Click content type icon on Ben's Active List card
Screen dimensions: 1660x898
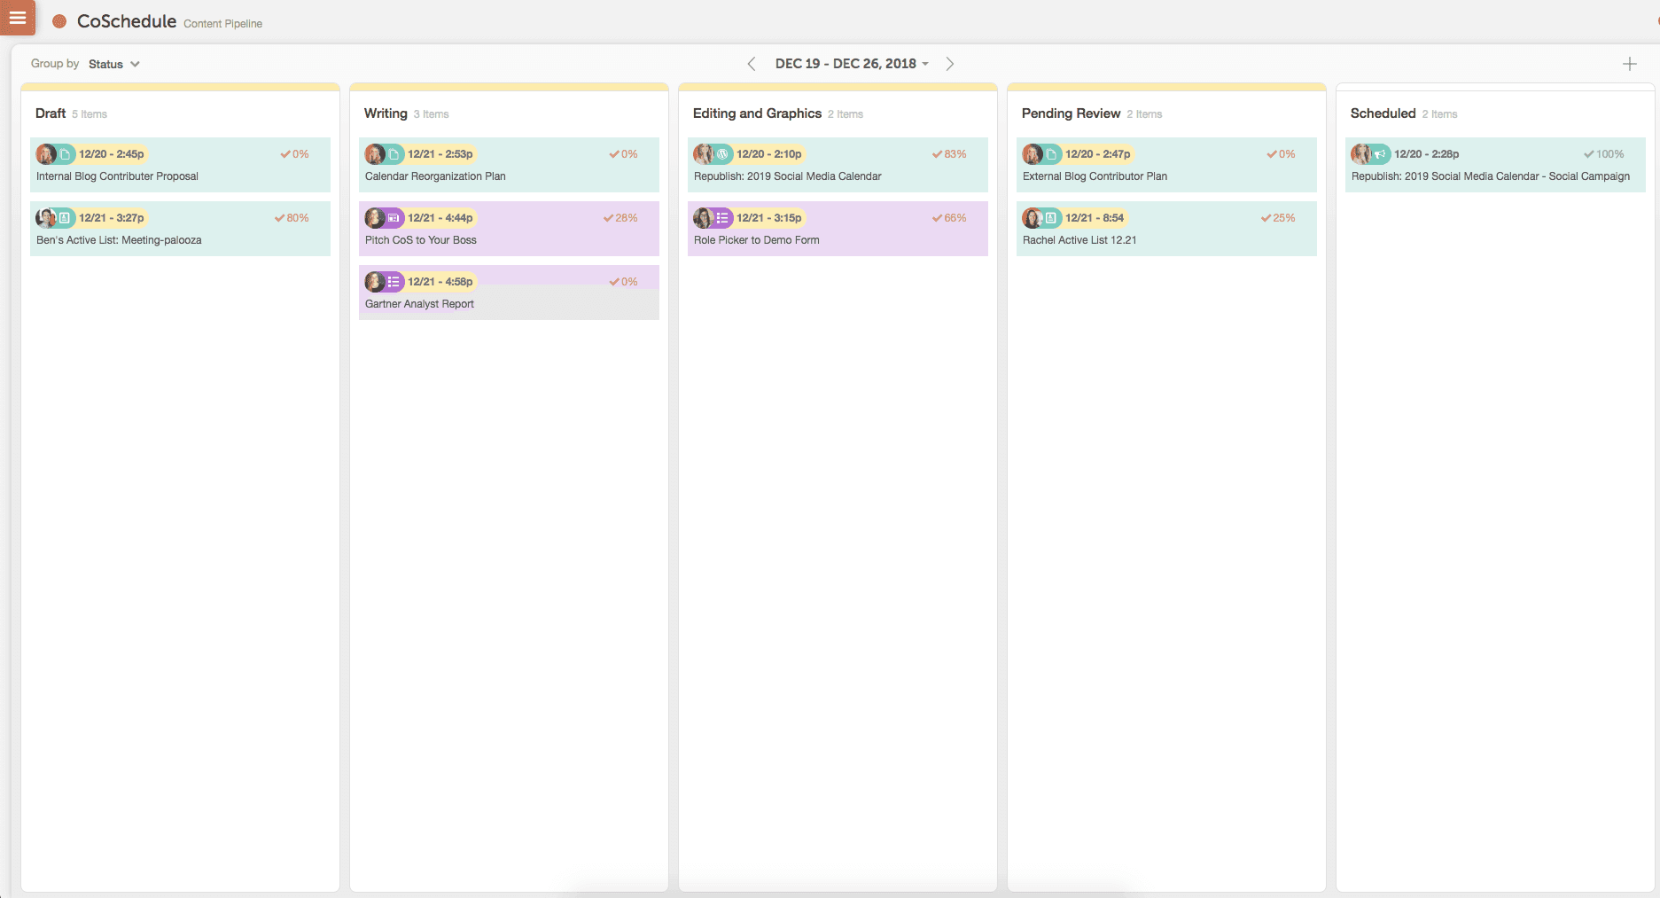[65, 218]
